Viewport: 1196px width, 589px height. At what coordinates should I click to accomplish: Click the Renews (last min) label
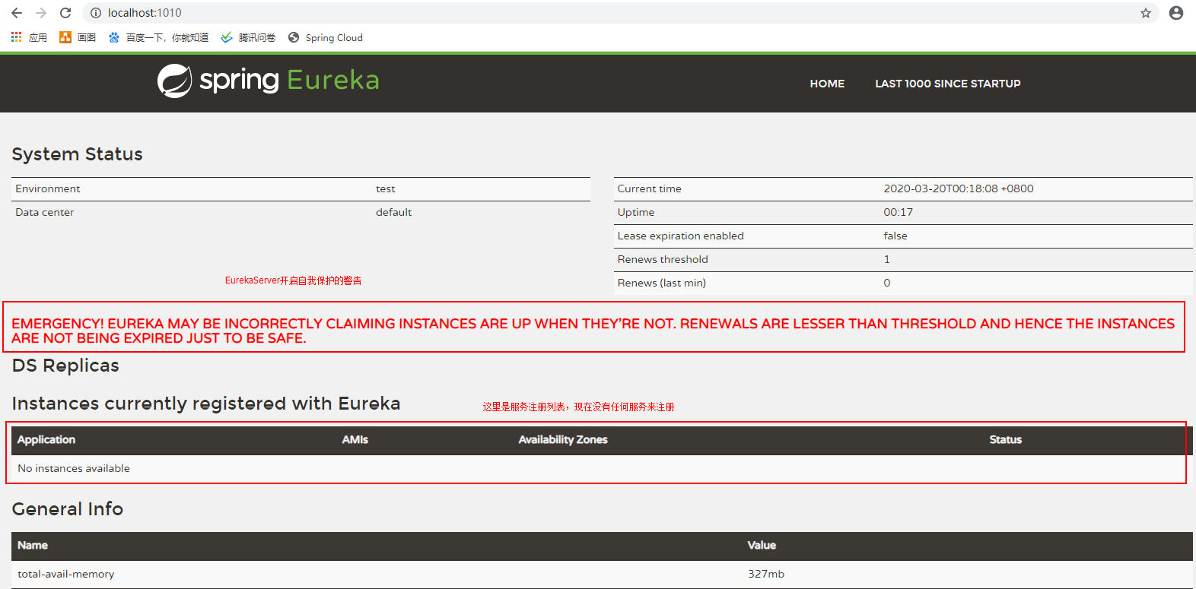click(662, 283)
